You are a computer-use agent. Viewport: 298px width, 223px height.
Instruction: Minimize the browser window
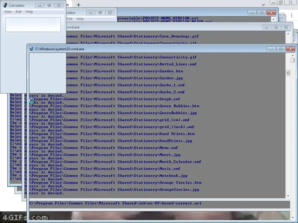[x=274, y=3]
